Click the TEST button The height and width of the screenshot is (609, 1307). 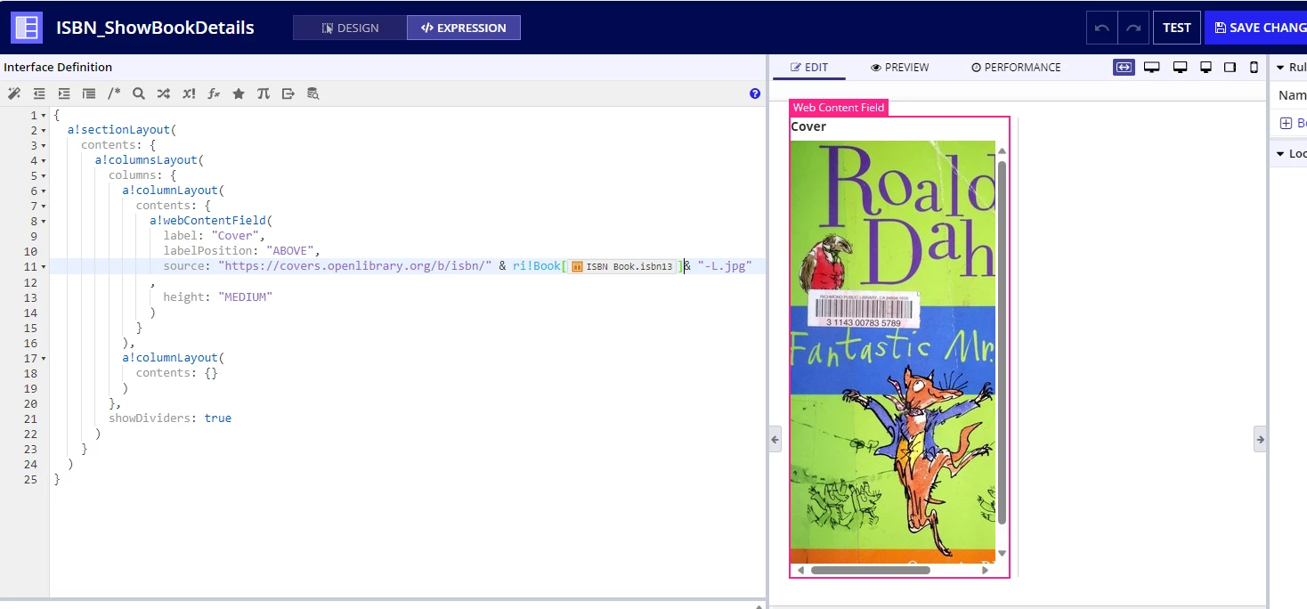[1177, 28]
